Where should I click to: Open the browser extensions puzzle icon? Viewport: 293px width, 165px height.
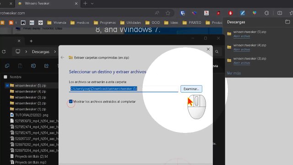tap(266, 13)
